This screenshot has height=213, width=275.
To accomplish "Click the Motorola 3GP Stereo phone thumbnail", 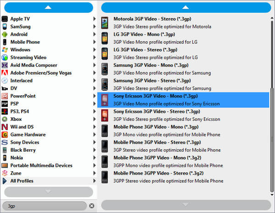I will point(104,23).
